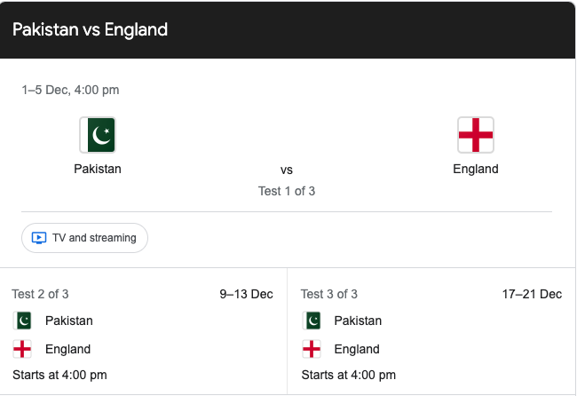The width and height of the screenshot is (577, 396).
Task: Click the '9–13 Dec' date
Action: click(x=247, y=294)
